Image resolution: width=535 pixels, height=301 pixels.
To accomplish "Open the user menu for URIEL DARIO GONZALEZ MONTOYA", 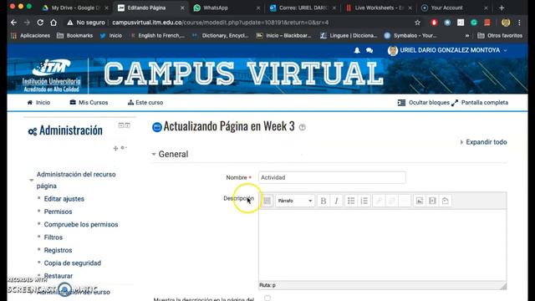I will (x=447, y=50).
